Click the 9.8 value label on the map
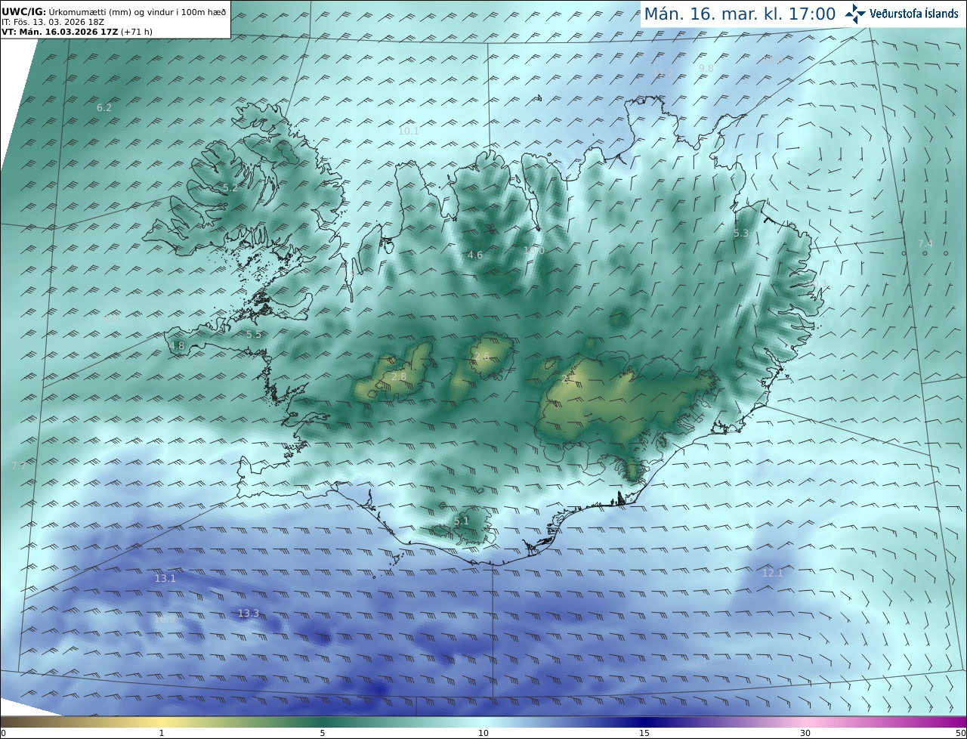Image resolution: width=967 pixels, height=739 pixels. (x=706, y=69)
